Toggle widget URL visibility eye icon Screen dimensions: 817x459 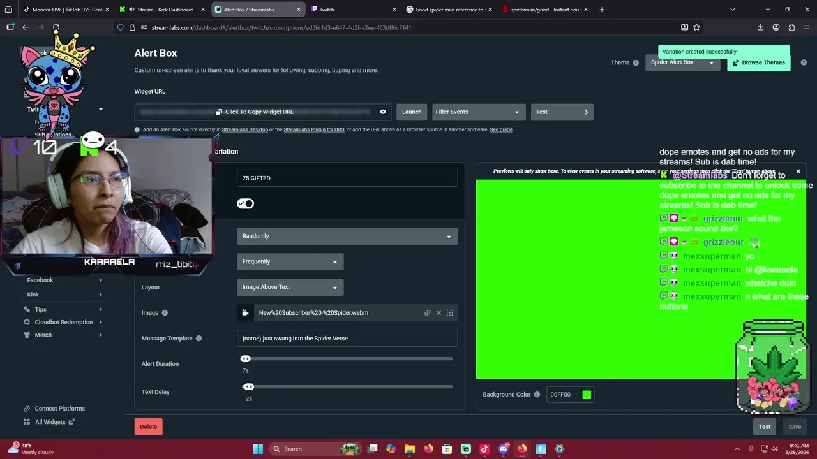click(x=383, y=112)
